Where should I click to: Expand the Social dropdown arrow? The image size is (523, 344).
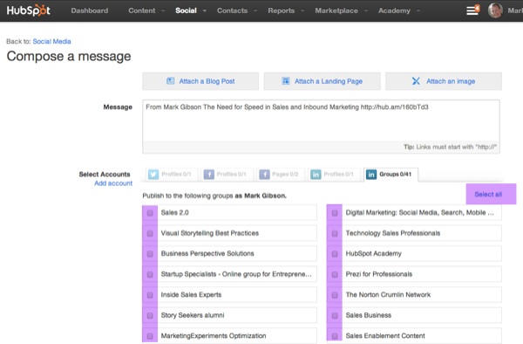tap(205, 10)
